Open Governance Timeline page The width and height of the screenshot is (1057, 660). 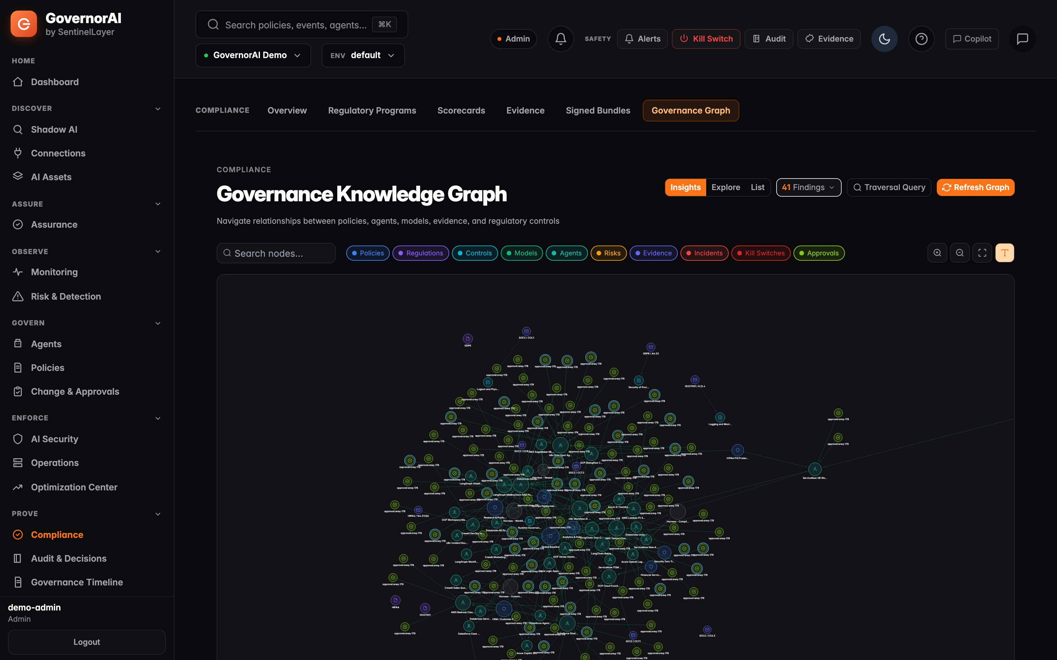pos(87,582)
